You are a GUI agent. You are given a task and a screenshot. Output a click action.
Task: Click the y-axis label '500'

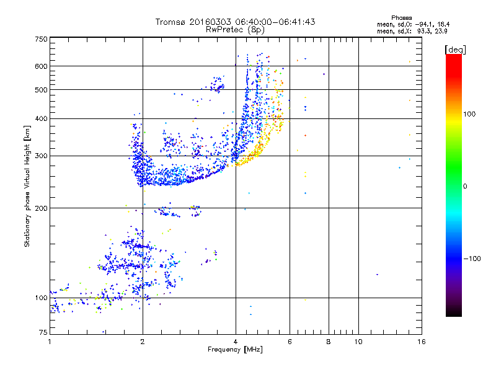[x=41, y=90]
